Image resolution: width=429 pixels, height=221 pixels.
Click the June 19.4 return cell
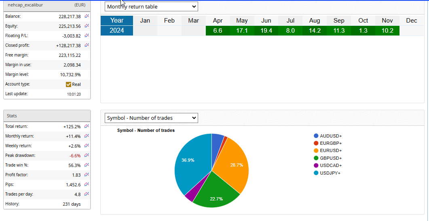point(266,31)
